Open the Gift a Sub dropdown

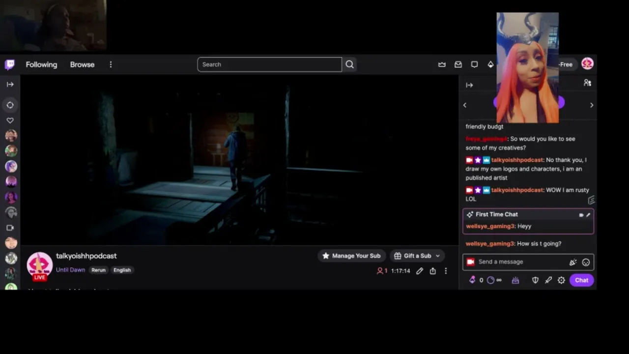click(x=417, y=256)
